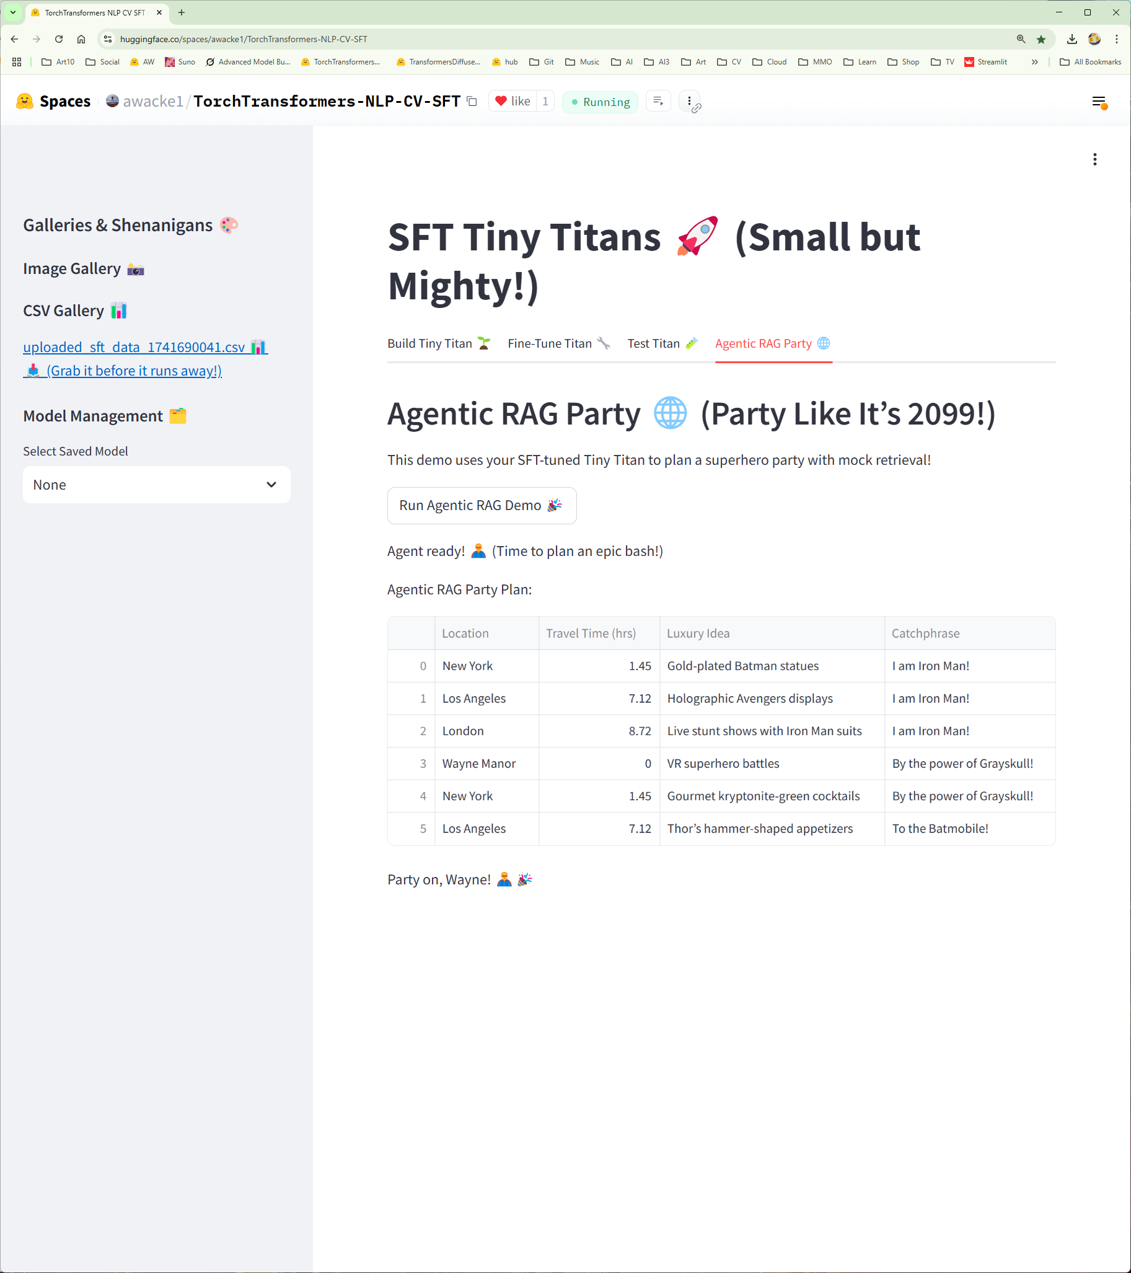The image size is (1131, 1273).
Task: Switch to the Fine-Tune Titan tab
Action: click(x=558, y=343)
